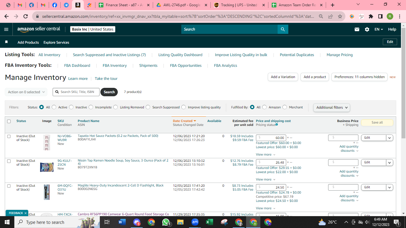
Task: Open Listing Quality Dashboard link
Action: (x=180, y=55)
